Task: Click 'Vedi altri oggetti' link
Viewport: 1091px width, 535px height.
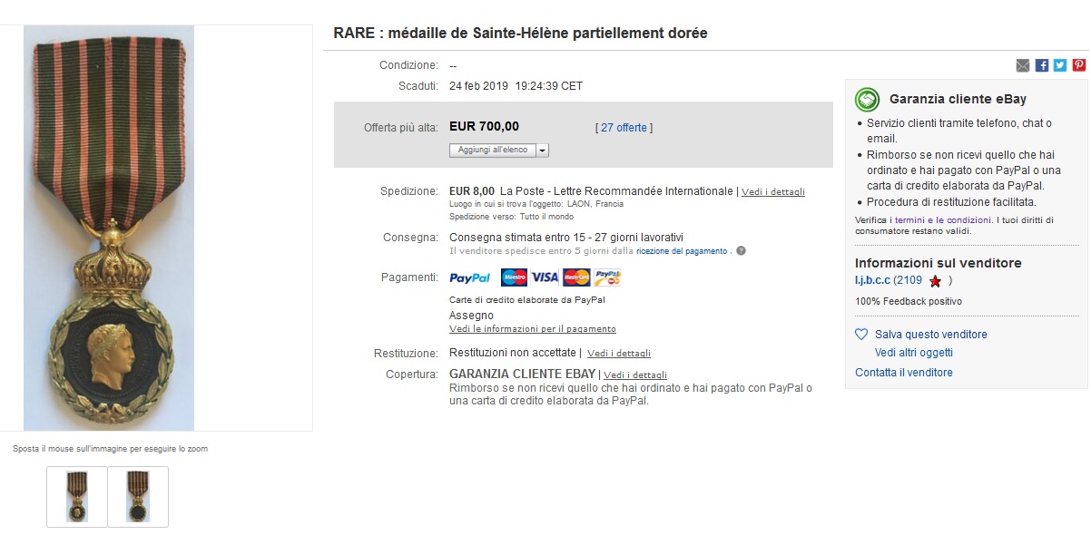Action: point(914,353)
